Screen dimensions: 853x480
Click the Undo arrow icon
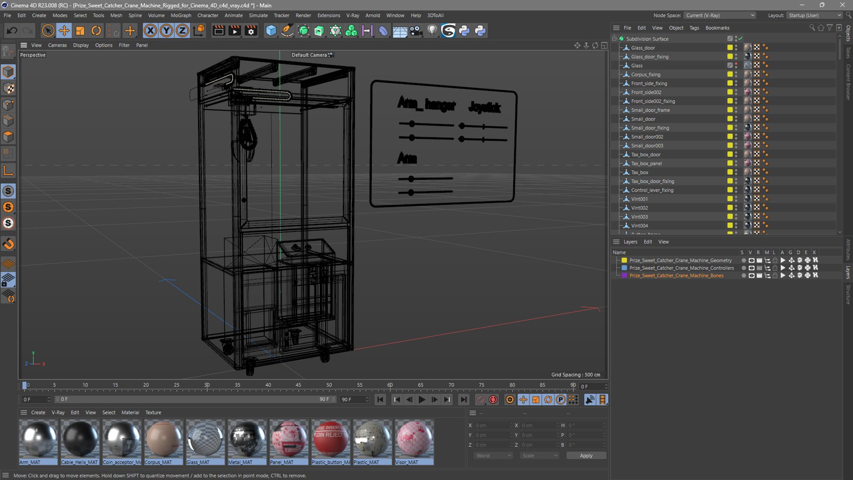tap(12, 31)
